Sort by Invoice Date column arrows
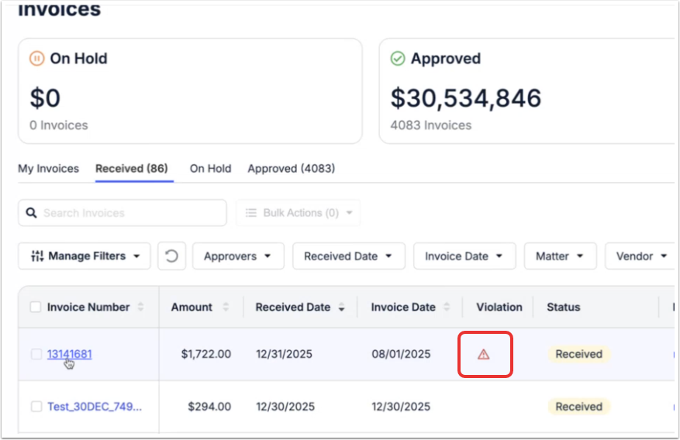The height and width of the screenshot is (440, 680). click(x=447, y=307)
